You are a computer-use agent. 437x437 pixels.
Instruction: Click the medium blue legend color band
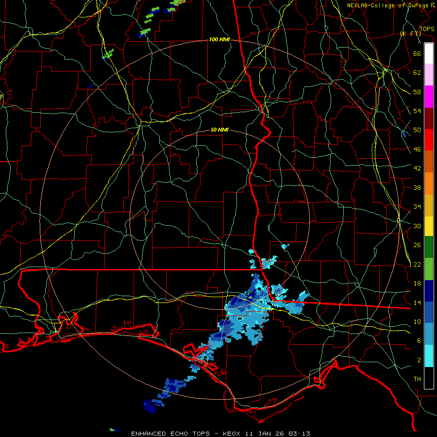click(x=429, y=312)
